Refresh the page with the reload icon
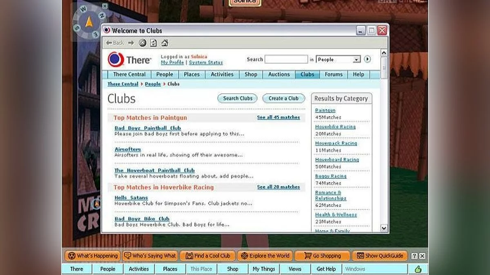 154,43
